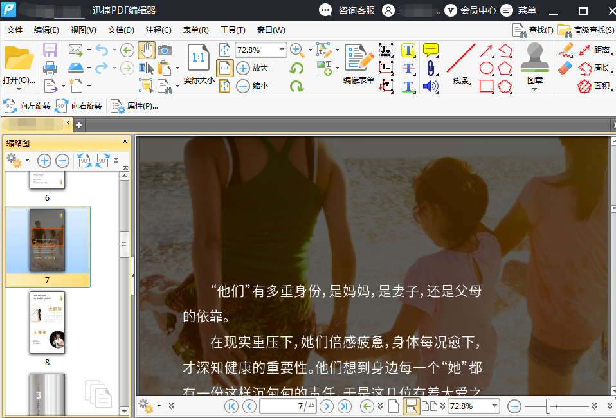The width and height of the screenshot is (616, 418).
Task: Toggle two-page layout in status bar
Action: [x=429, y=406]
